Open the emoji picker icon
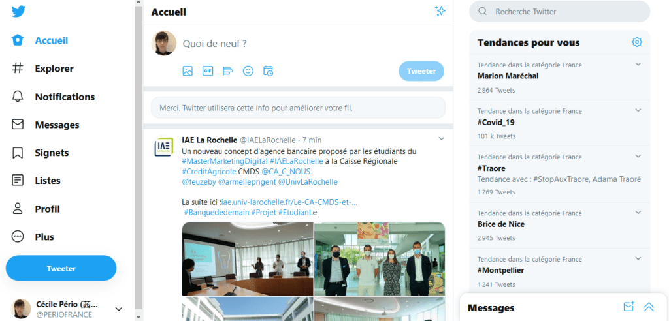This screenshot has width=669, height=321. coord(248,71)
